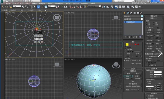
Task: Click the teapot Render Production icon
Action: coord(140,7)
